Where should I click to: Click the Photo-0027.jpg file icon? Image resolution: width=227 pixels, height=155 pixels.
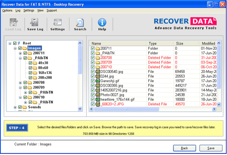[98, 95]
